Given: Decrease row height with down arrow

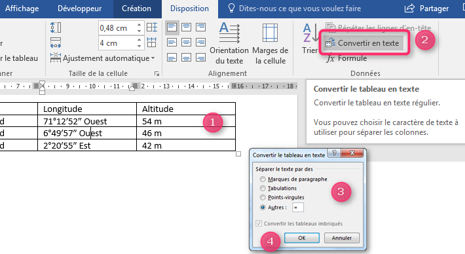Looking at the screenshot, I should point(139,31).
